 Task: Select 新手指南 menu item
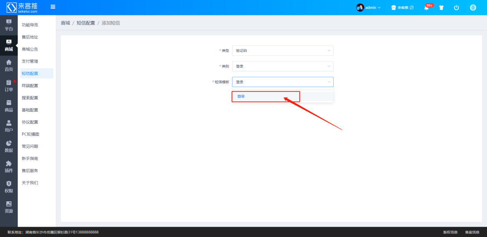pos(37,158)
